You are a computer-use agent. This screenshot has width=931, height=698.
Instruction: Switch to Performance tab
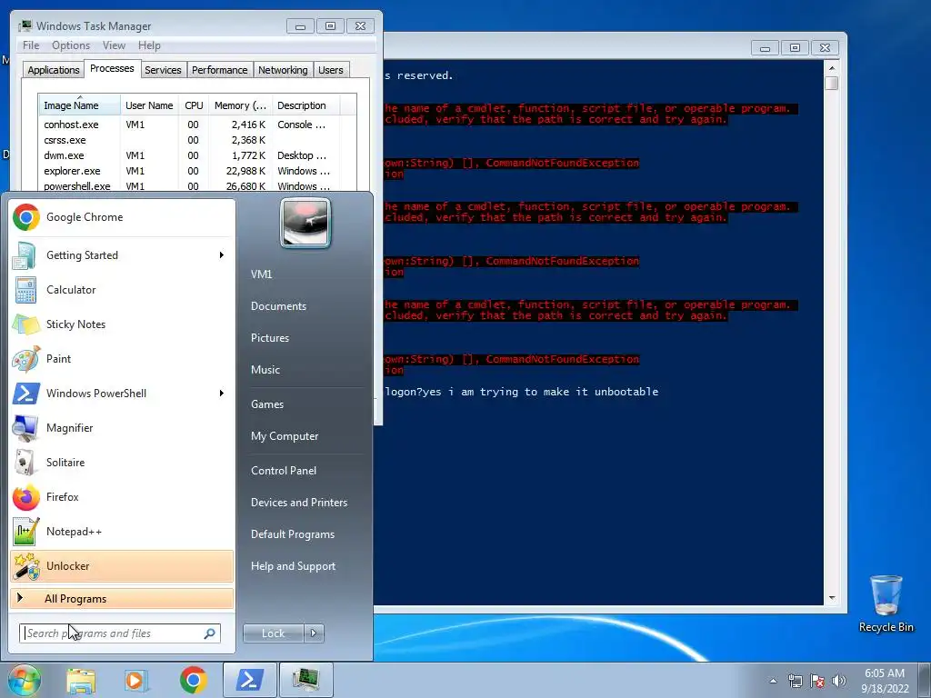pos(220,70)
